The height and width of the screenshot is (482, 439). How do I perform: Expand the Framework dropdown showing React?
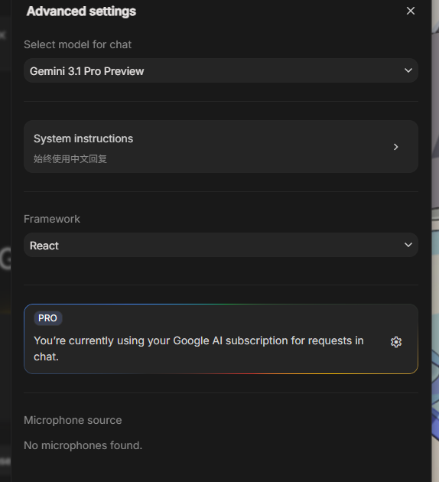tap(221, 245)
